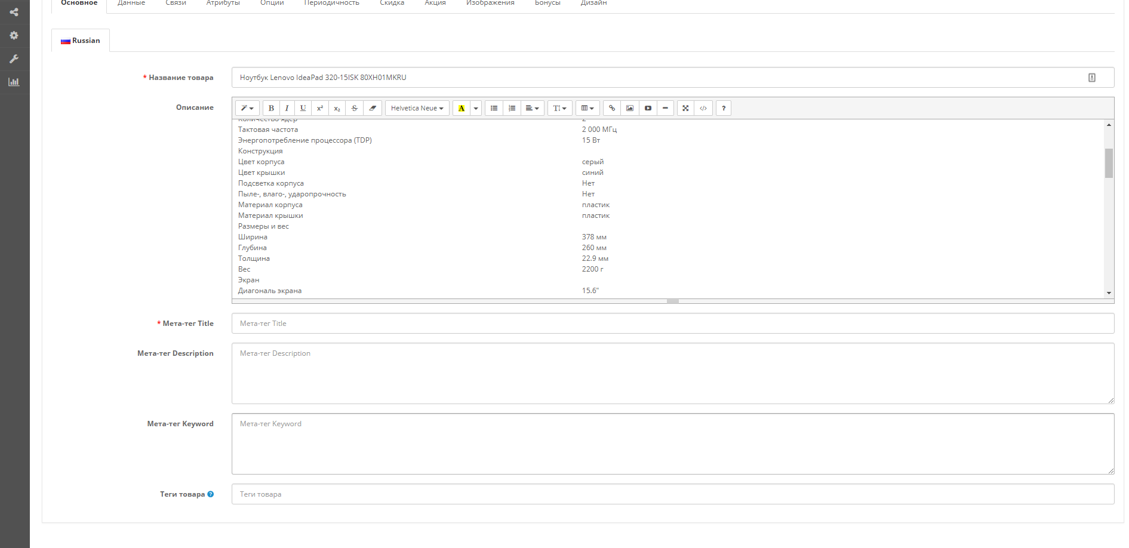Click the share icon in sidebar
Image resolution: width=1129 pixels, height=548 pixels.
point(14,12)
